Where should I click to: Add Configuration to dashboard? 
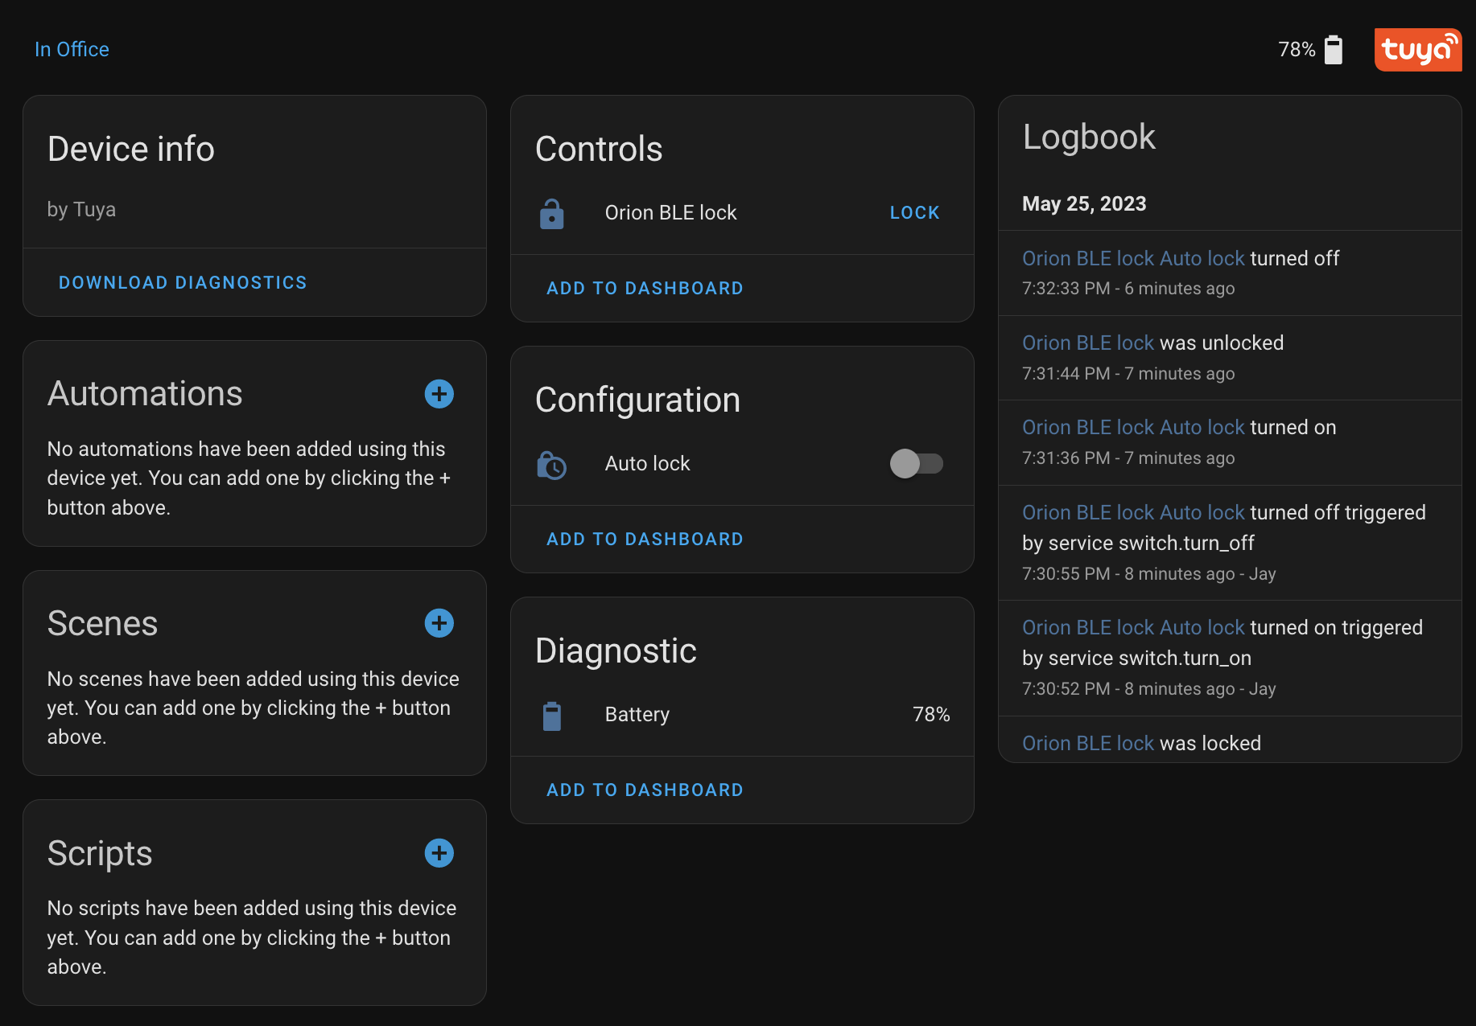645,539
